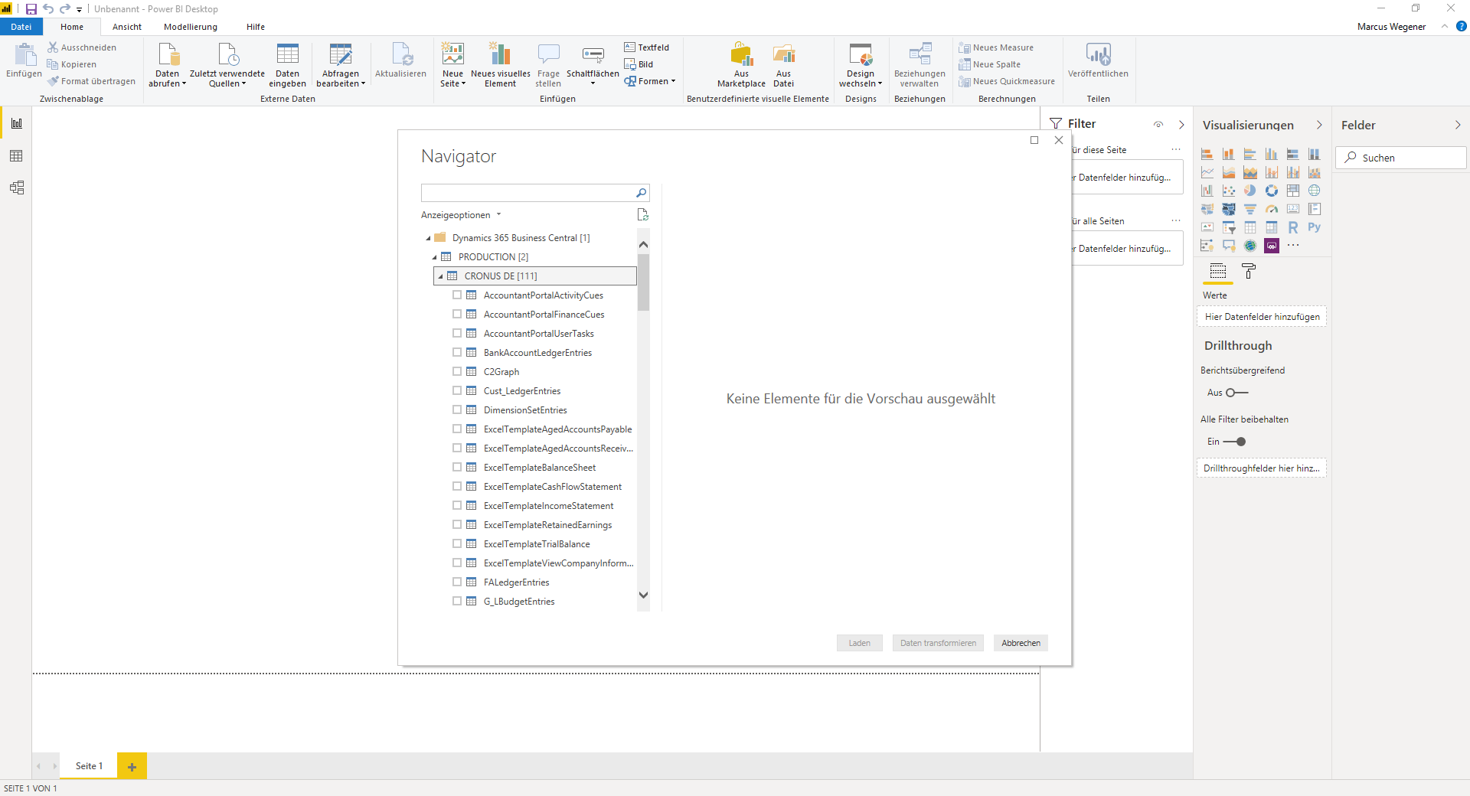This screenshot has height=796, width=1470.
Task: Select the Seite 1 page tab
Action: pyautogui.click(x=89, y=766)
